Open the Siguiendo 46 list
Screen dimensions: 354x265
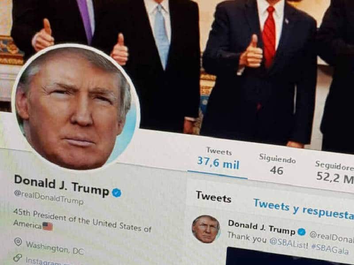277,164
